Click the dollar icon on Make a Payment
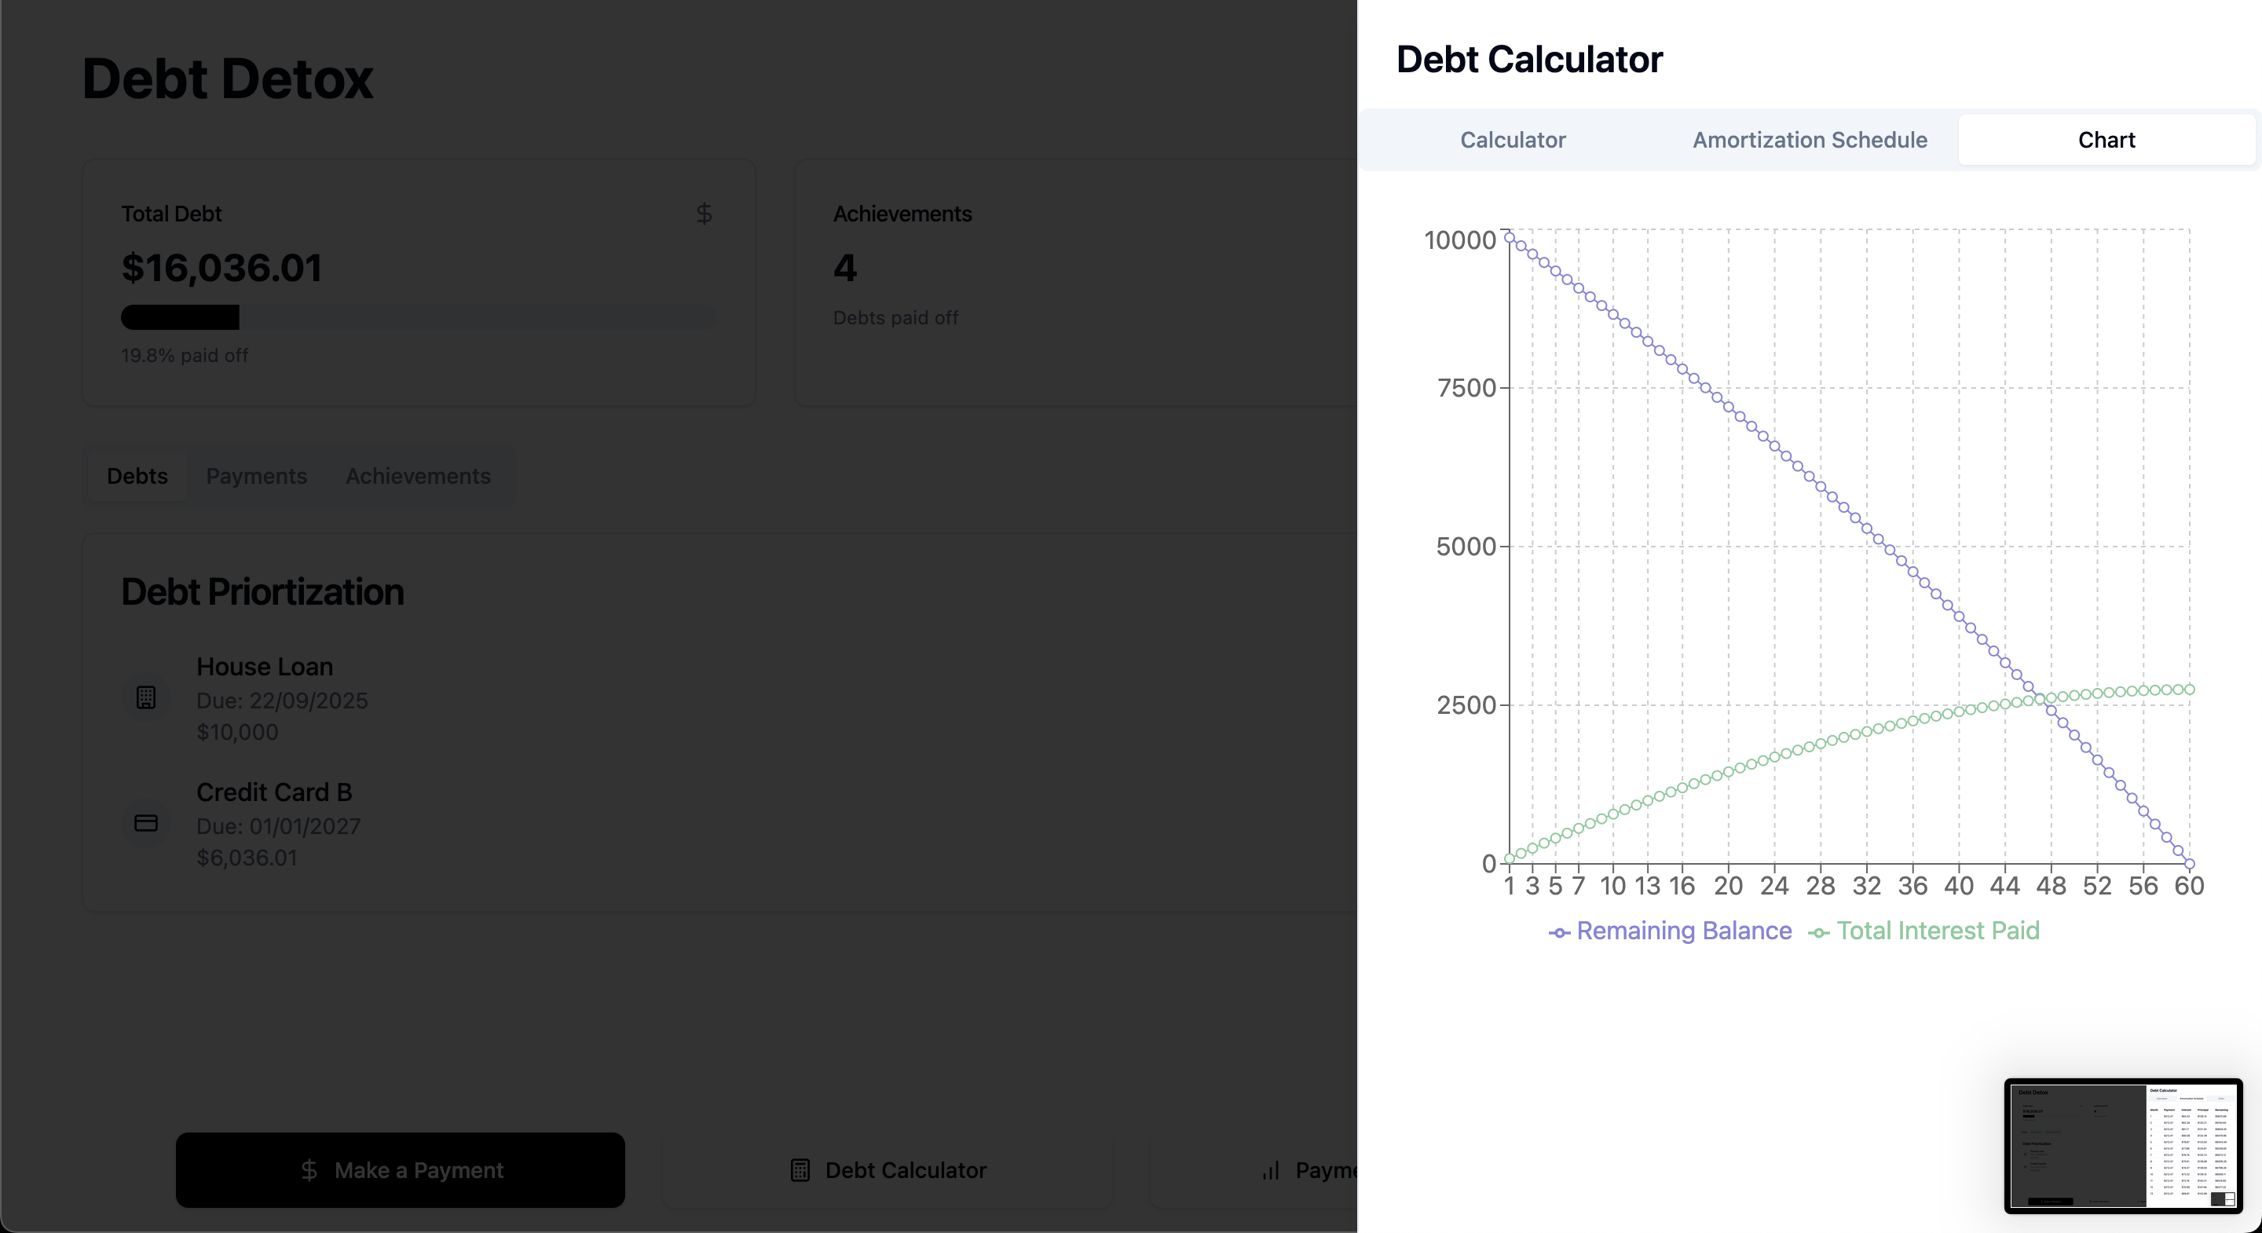Screen dimensions: 2262x1233 pyautogui.click(x=309, y=1169)
